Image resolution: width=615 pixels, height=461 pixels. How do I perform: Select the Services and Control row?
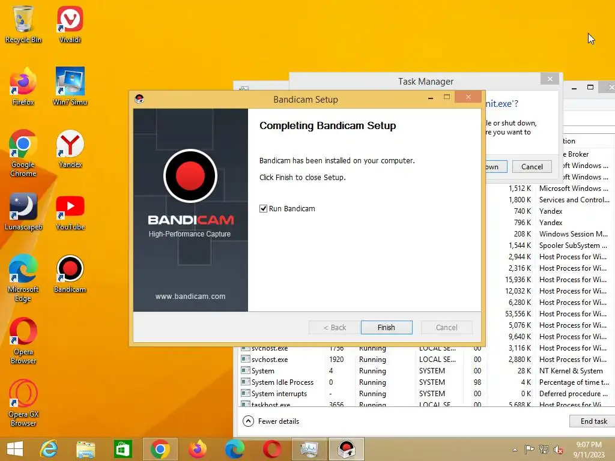[549, 200]
